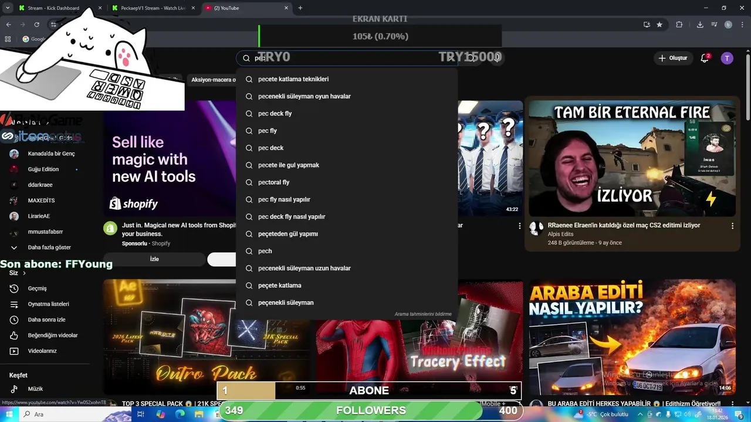Click İzle button on Shopify ad
The width and height of the screenshot is (751, 422).
(154, 259)
